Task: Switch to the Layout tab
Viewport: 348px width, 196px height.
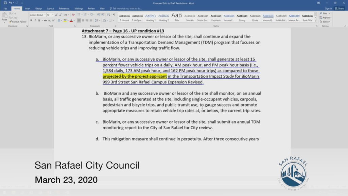Action: pos(50,9)
